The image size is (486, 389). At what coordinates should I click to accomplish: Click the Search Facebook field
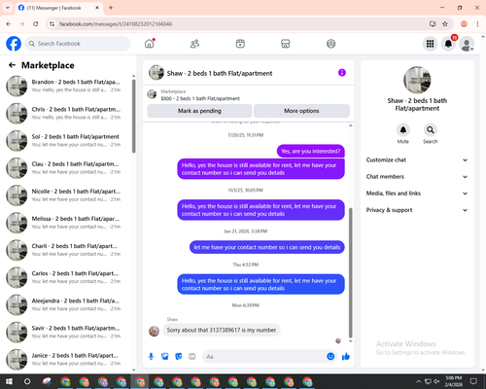78,44
